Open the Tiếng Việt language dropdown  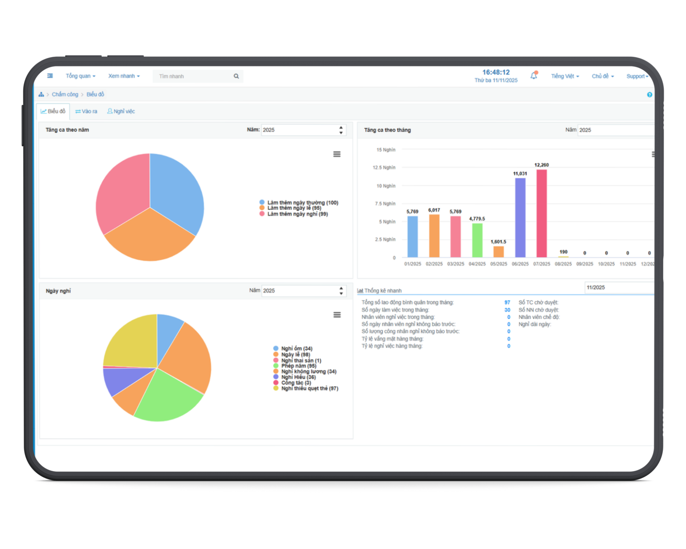tap(565, 76)
